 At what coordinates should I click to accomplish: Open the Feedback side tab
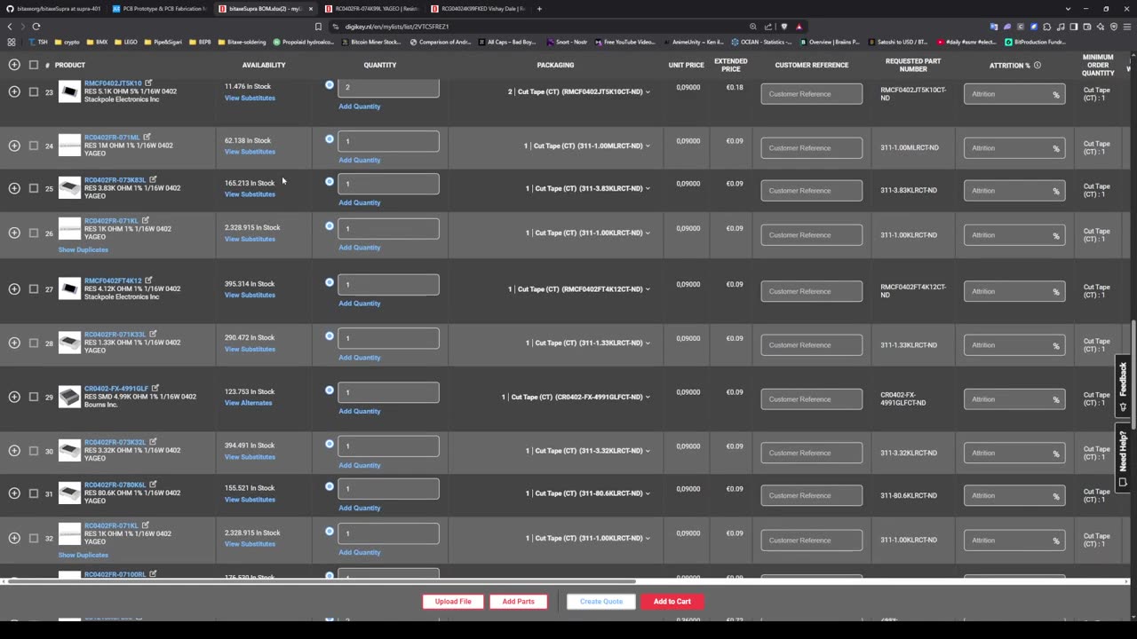pos(1124,385)
